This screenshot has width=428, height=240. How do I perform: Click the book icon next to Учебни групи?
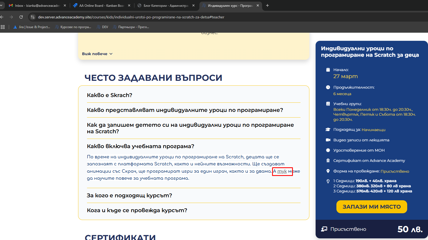[328, 104]
